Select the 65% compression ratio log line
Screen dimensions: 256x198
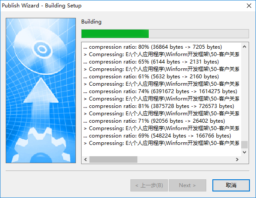[x=151, y=62]
